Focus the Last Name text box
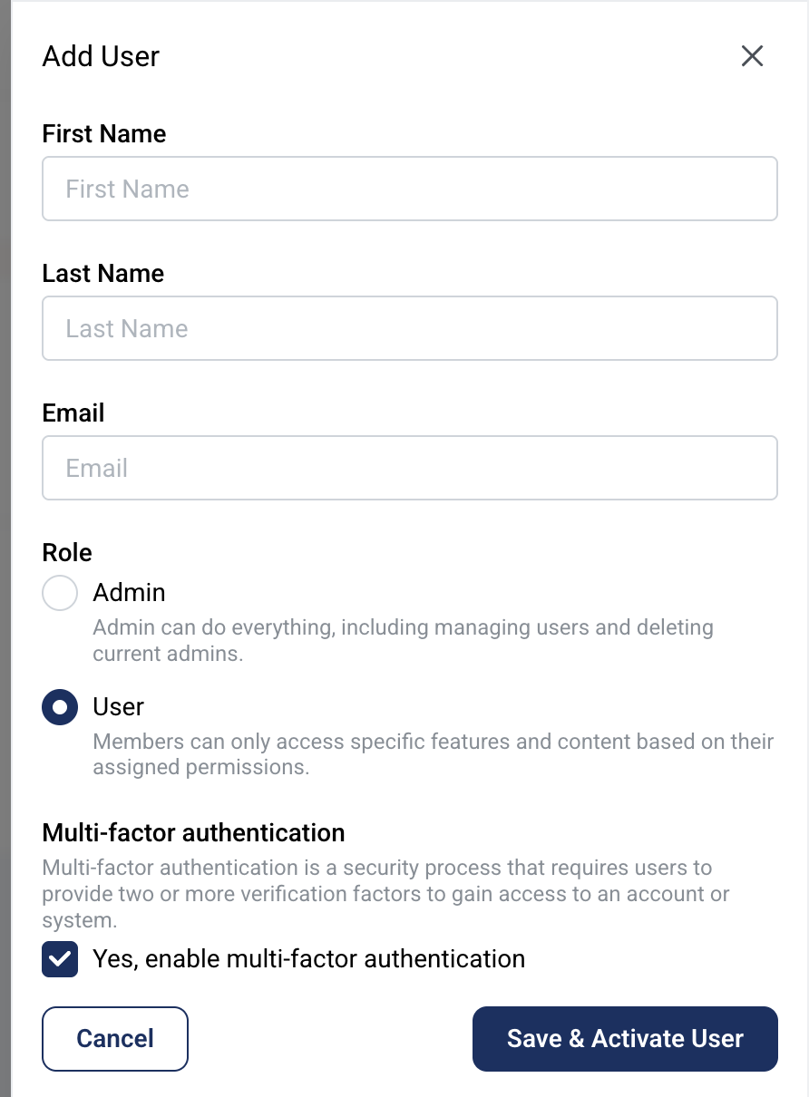Screen dimensions: 809x1097 click(409, 328)
